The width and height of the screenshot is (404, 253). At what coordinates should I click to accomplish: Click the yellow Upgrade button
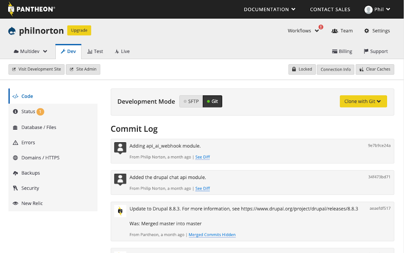pyautogui.click(x=79, y=30)
